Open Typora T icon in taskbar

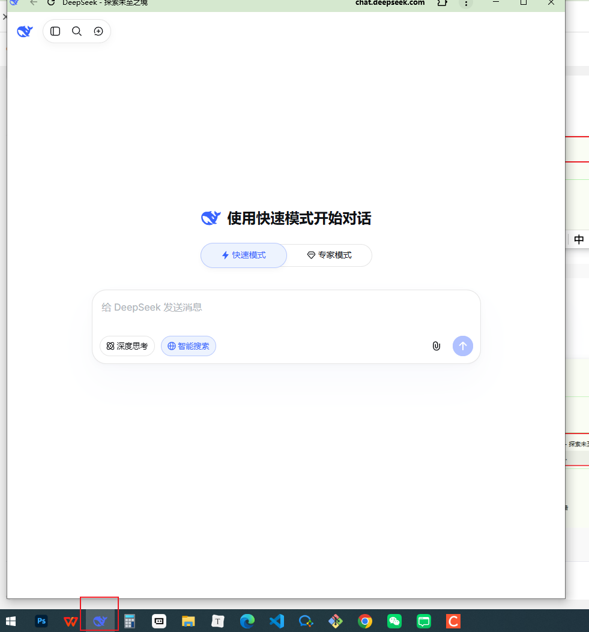pyautogui.click(x=217, y=621)
